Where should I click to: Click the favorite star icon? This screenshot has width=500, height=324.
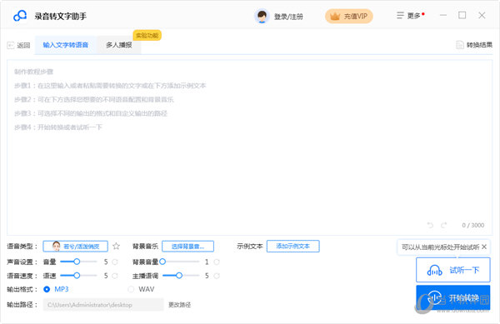tap(117, 246)
